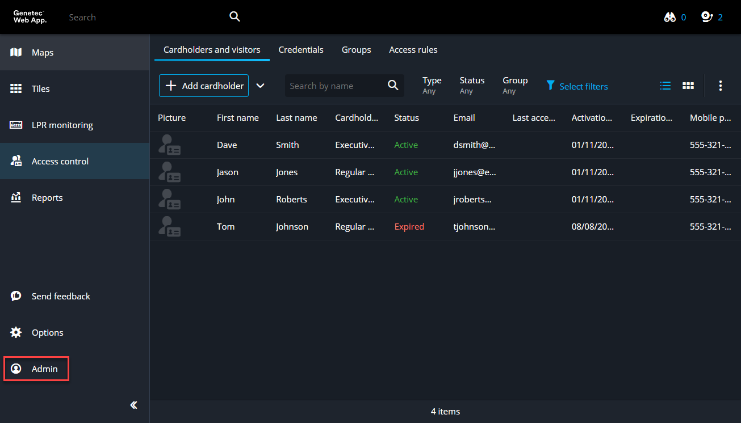This screenshot has height=423, width=741.
Task: Open the Type filter dropdown
Action: tap(432, 86)
